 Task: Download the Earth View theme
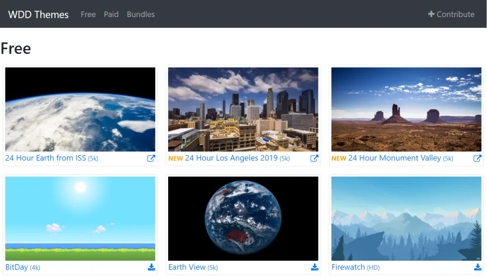coord(315,267)
